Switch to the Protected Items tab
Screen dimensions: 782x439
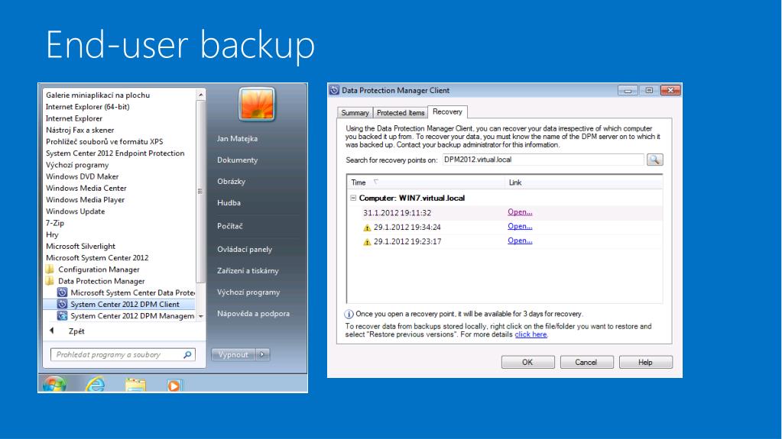pos(401,113)
